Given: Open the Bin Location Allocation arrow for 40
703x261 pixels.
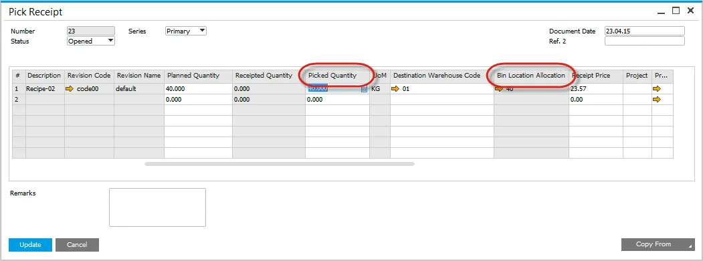Looking at the screenshot, I should (x=499, y=89).
